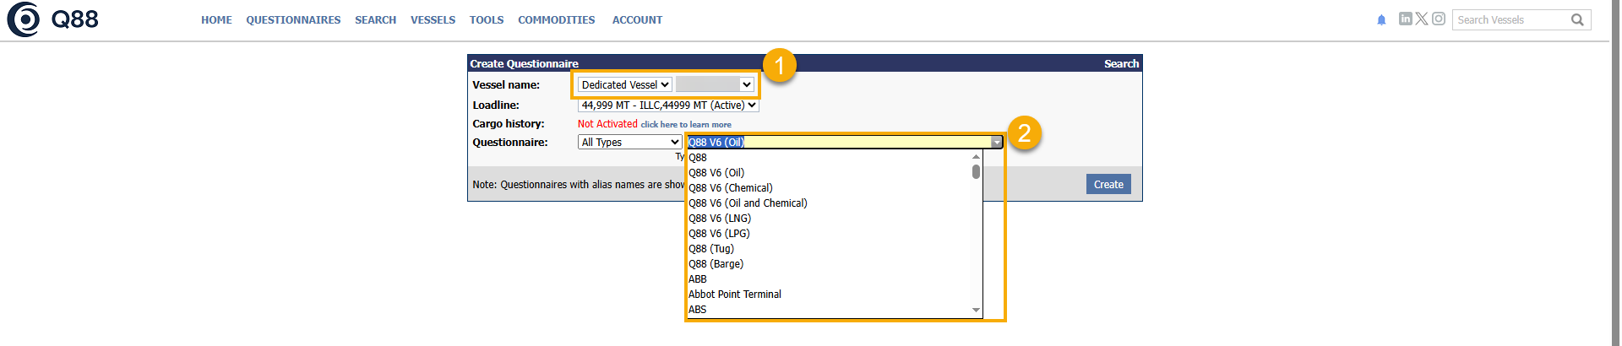
Task: Click the dropdown list scroll-down arrow
Action: pyautogui.click(x=976, y=310)
